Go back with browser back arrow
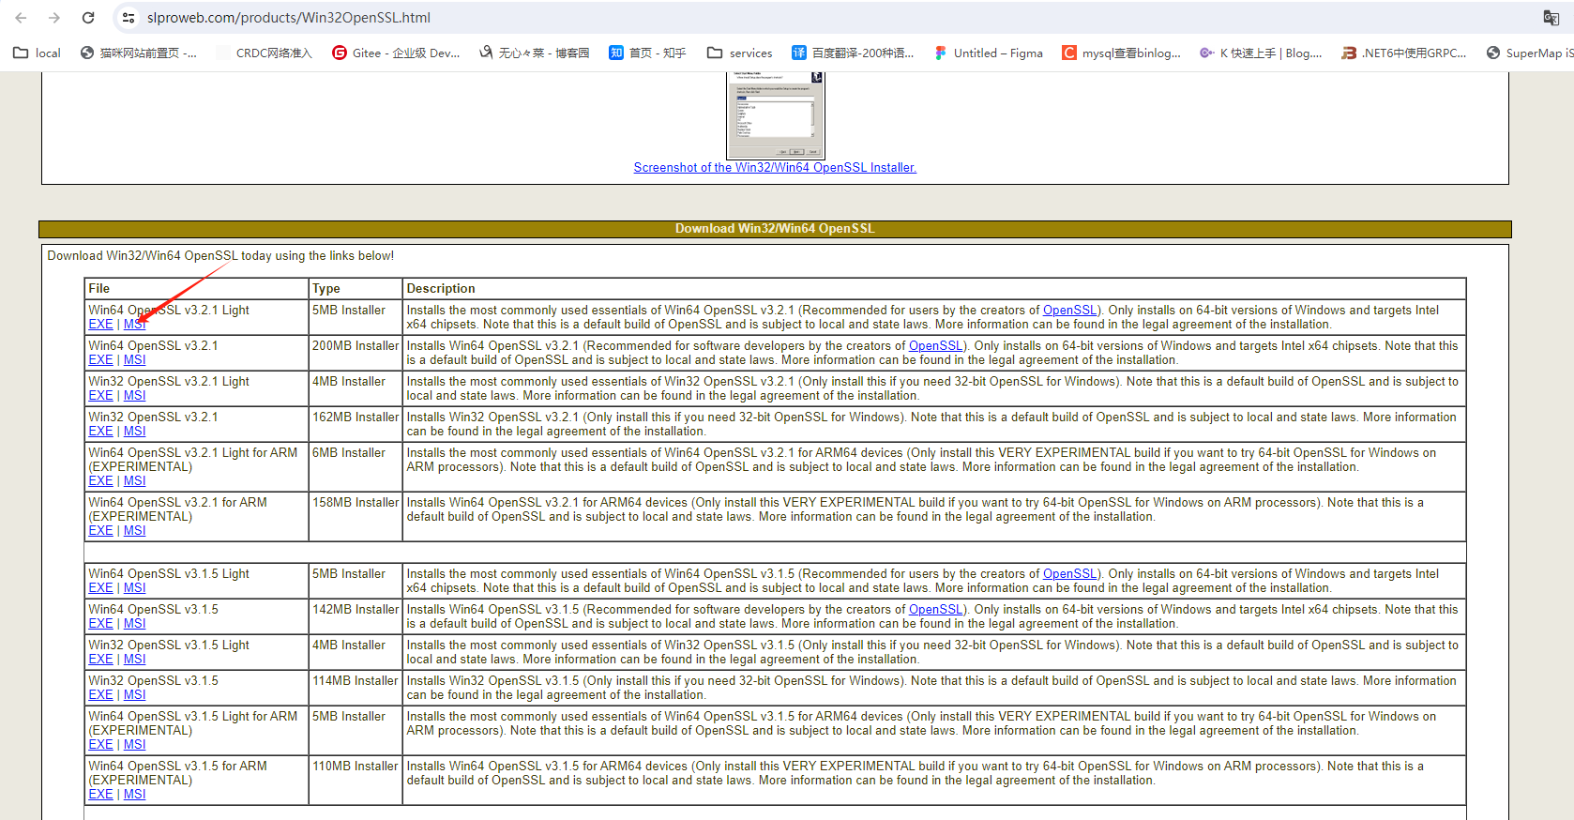 coord(21,18)
